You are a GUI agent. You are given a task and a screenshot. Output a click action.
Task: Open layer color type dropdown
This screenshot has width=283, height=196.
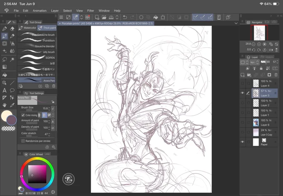click(244, 62)
